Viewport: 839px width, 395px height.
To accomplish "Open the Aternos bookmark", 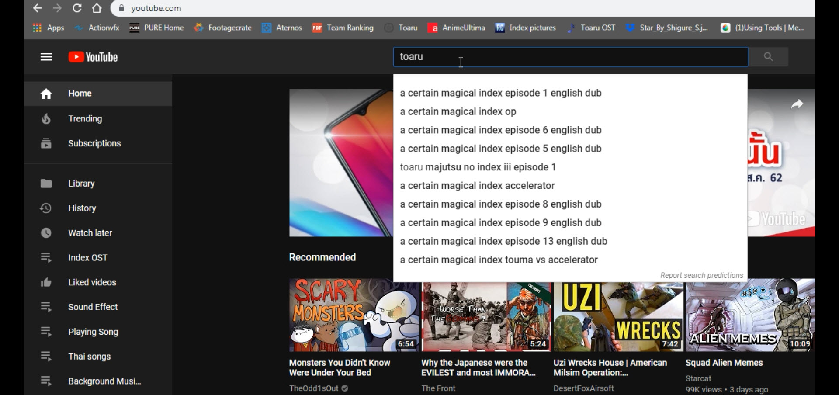I will (x=282, y=28).
